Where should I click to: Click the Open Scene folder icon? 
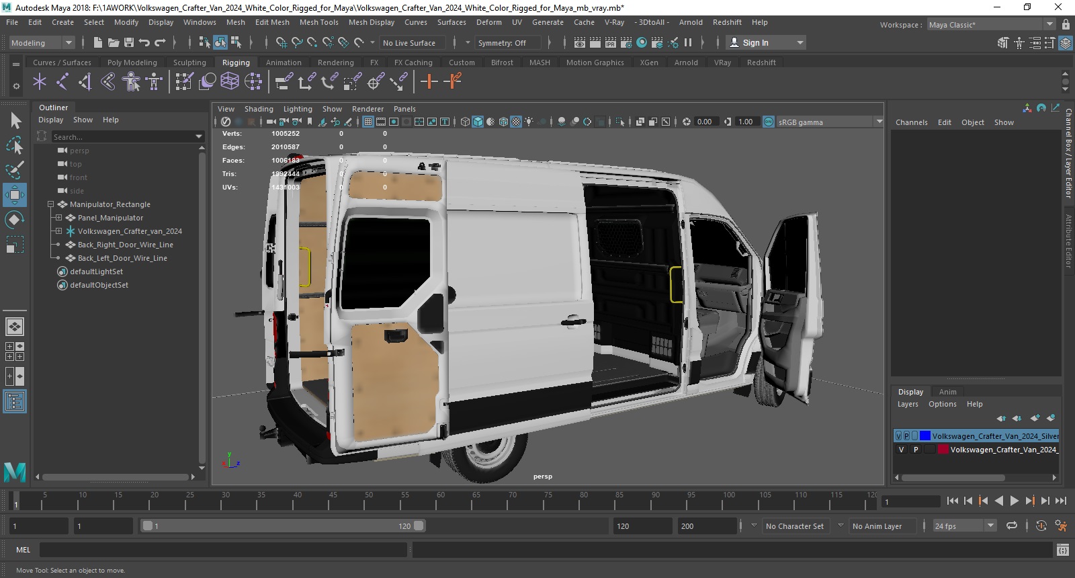coord(114,42)
